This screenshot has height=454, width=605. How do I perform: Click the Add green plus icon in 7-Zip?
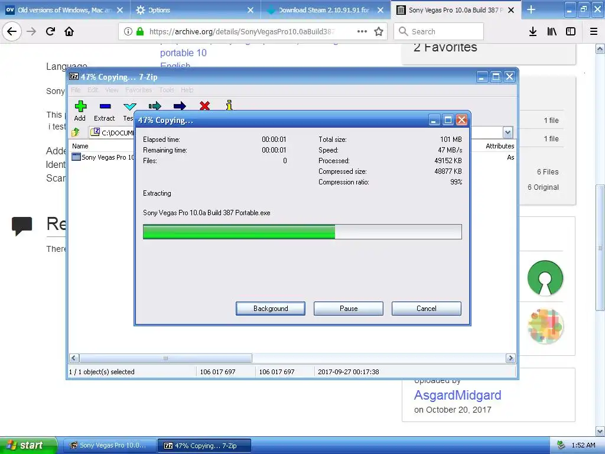(x=80, y=106)
